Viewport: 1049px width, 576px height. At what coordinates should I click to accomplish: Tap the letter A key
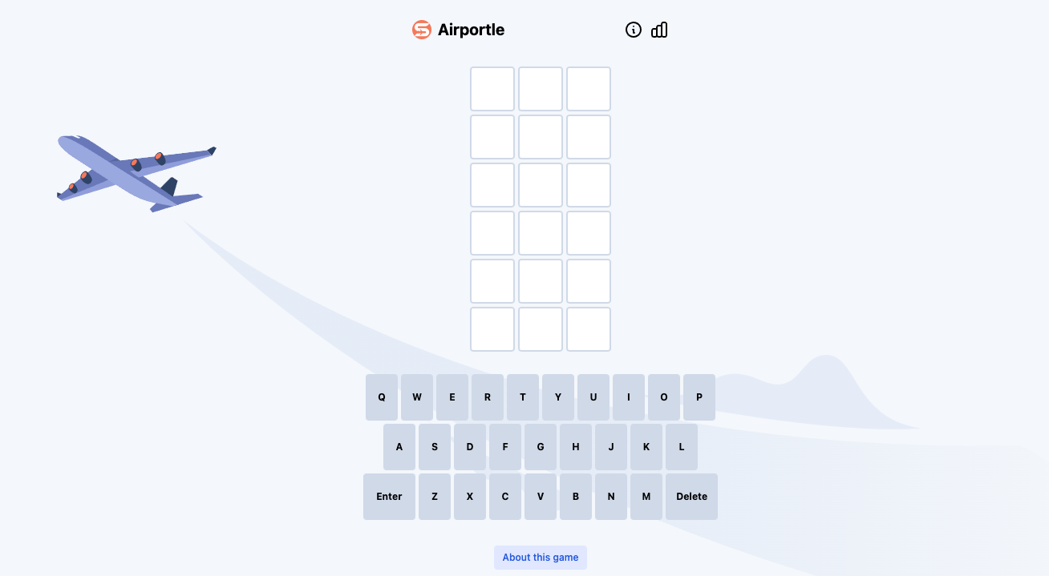(x=399, y=447)
